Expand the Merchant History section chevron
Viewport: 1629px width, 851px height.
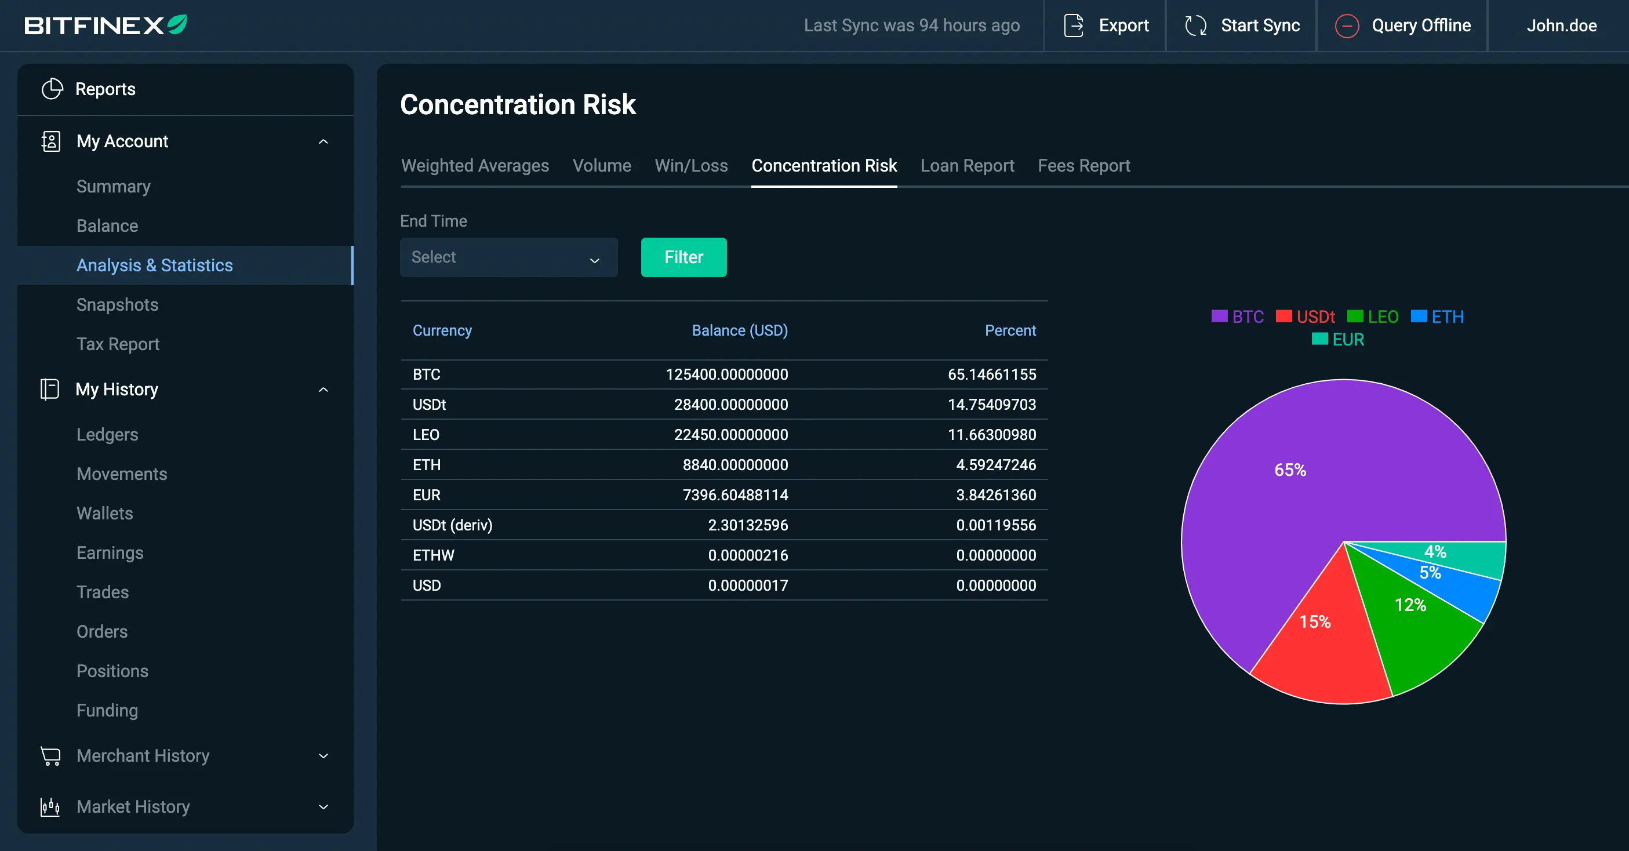323,755
